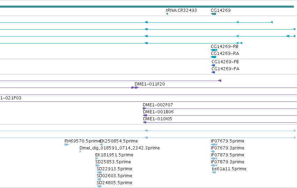Click the RH69570.5prime label
297x188 pixels.
82,141
